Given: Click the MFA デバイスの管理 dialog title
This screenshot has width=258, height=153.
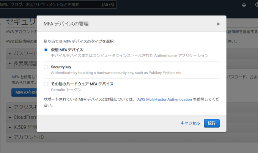Looking at the screenshot, I should tap(66, 24).
